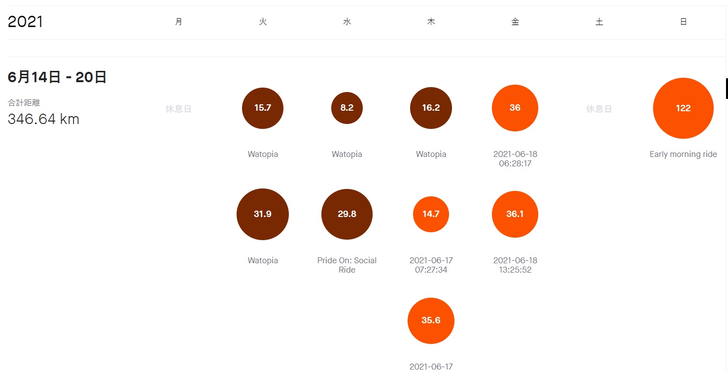Click the 2021 year heading
The width and height of the screenshot is (728, 372).
click(x=25, y=22)
